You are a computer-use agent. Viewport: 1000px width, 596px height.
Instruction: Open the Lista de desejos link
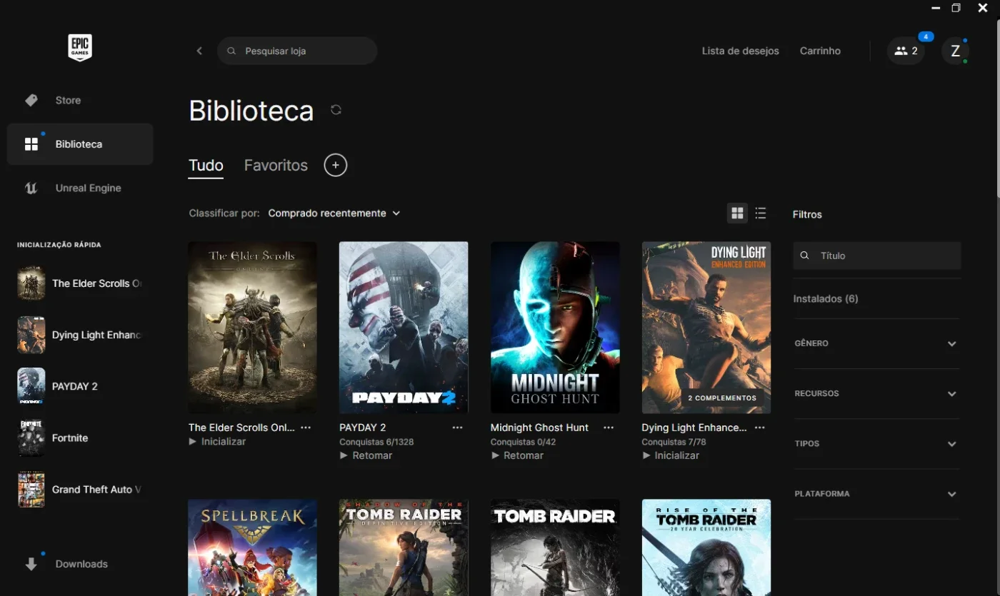pos(740,51)
